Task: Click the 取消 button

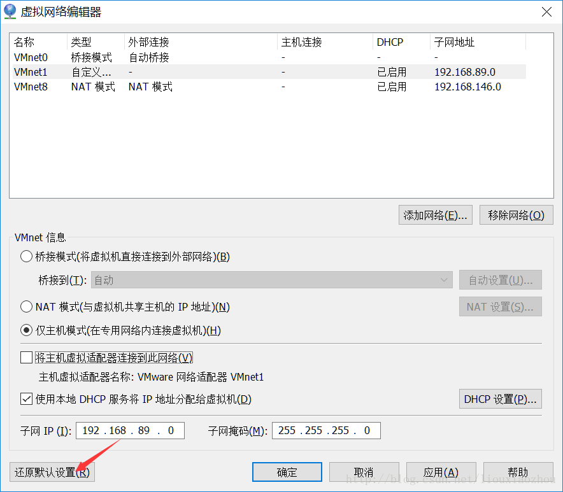Action: pyautogui.click(x=364, y=472)
